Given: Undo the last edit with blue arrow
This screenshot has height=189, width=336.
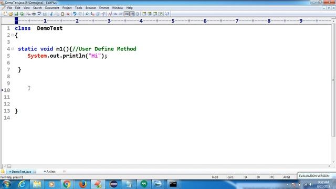Looking at the screenshot, I should click(75, 14).
